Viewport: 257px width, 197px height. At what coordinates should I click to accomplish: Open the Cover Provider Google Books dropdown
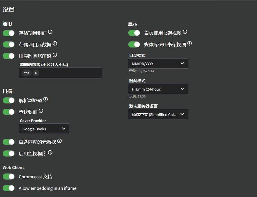44,129
